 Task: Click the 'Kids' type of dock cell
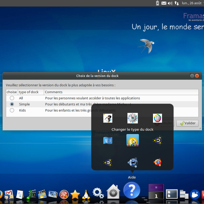(22, 110)
